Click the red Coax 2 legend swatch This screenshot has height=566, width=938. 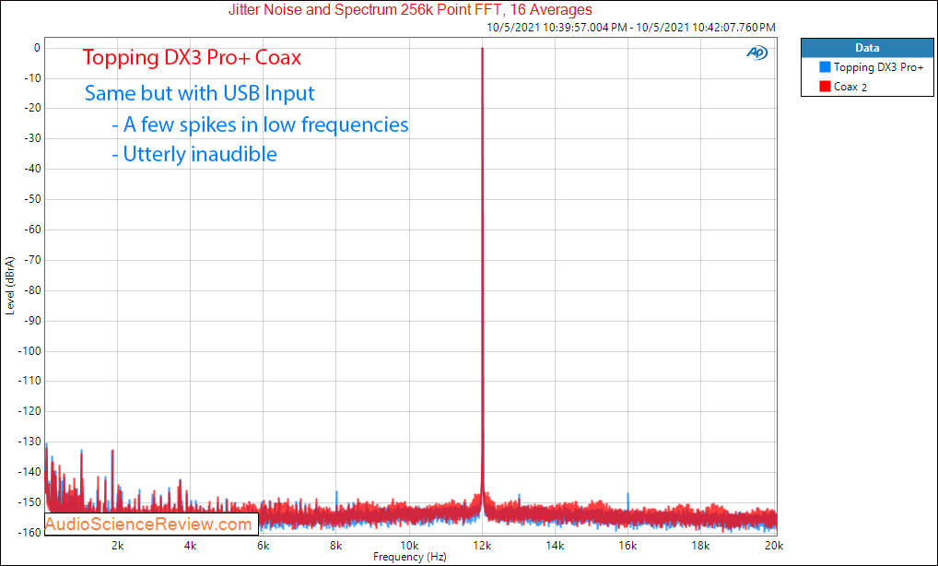(825, 86)
